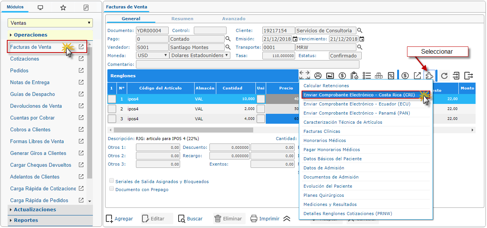Click the stacked boxes toolbar icon
The height and width of the screenshot is (228, 487).
click(x=378, y=75)
